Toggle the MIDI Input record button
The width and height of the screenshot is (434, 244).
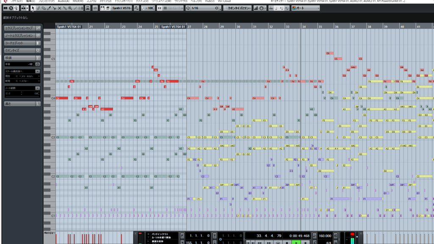tap(261, 8)
